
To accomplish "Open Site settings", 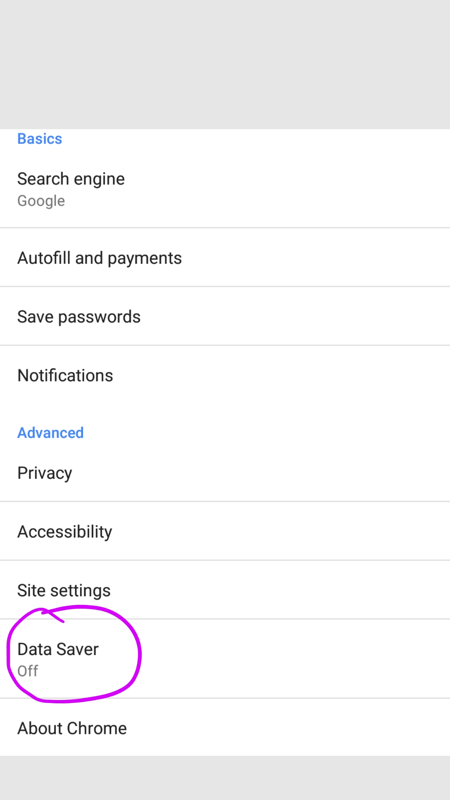I will click(64, 590).
